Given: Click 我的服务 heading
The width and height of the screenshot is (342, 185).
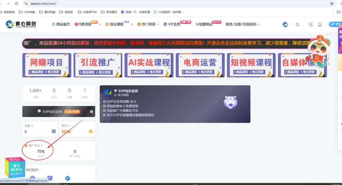Looking at the screenshot, I should tap(32, 170).
